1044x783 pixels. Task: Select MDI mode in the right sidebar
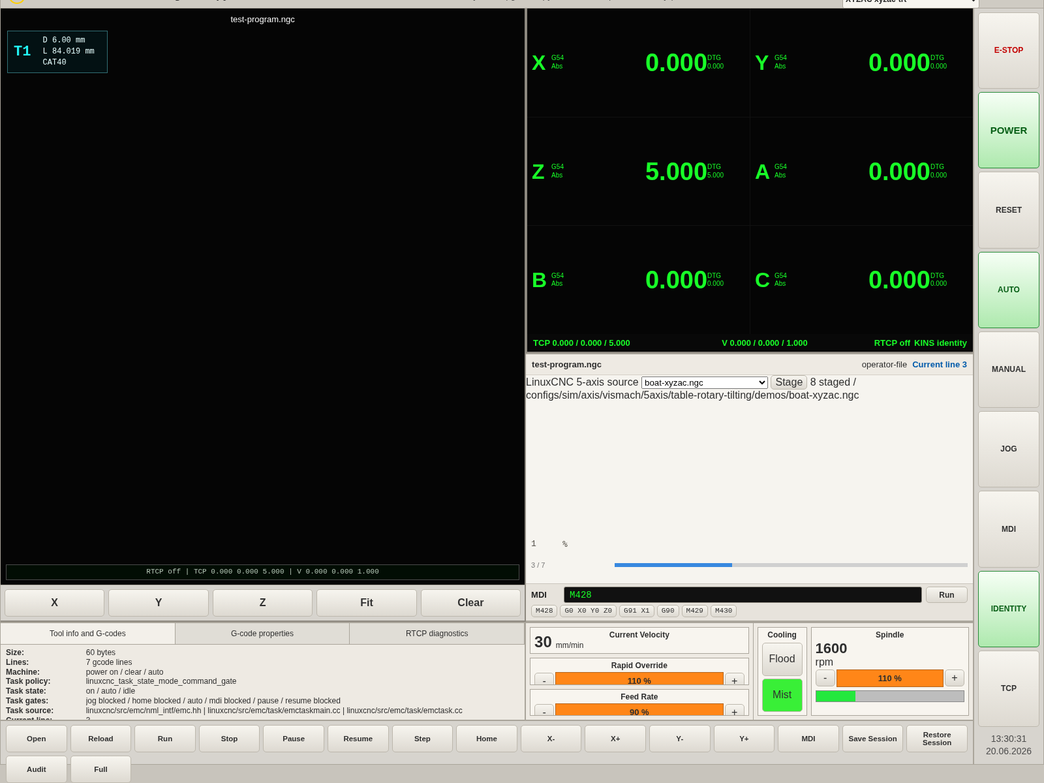[x=1008, y=529]
